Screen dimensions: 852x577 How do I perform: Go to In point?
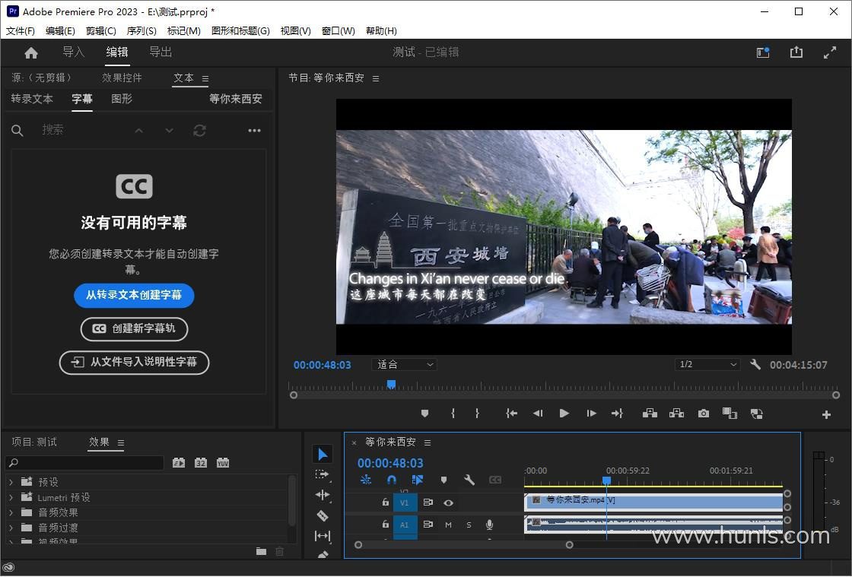[511, 414]
